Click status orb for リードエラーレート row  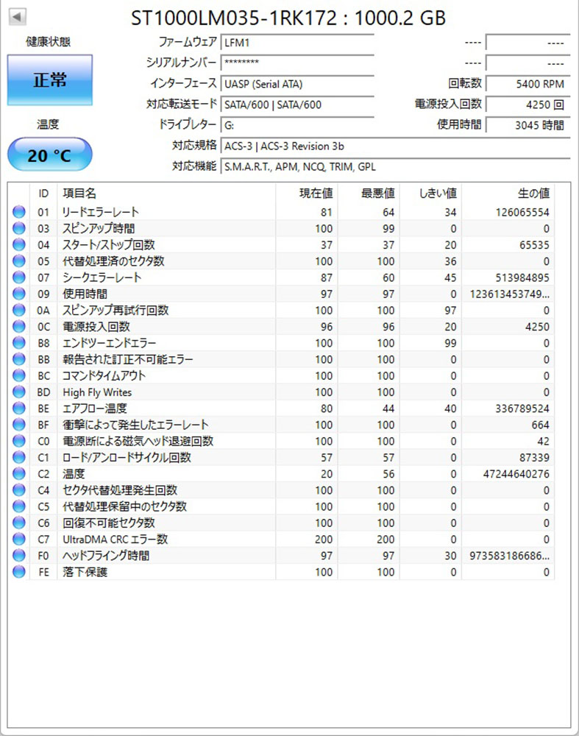[x=18, y=213]
